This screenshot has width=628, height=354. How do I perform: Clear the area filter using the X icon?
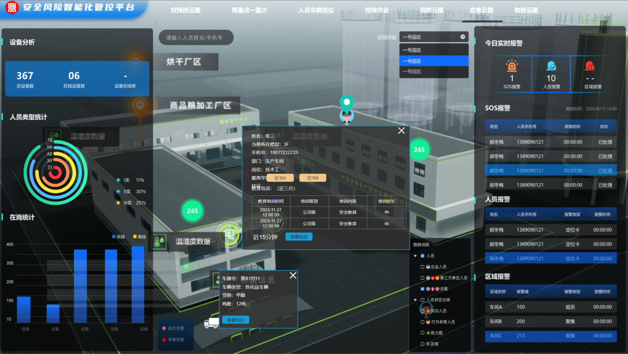[463, 37]
